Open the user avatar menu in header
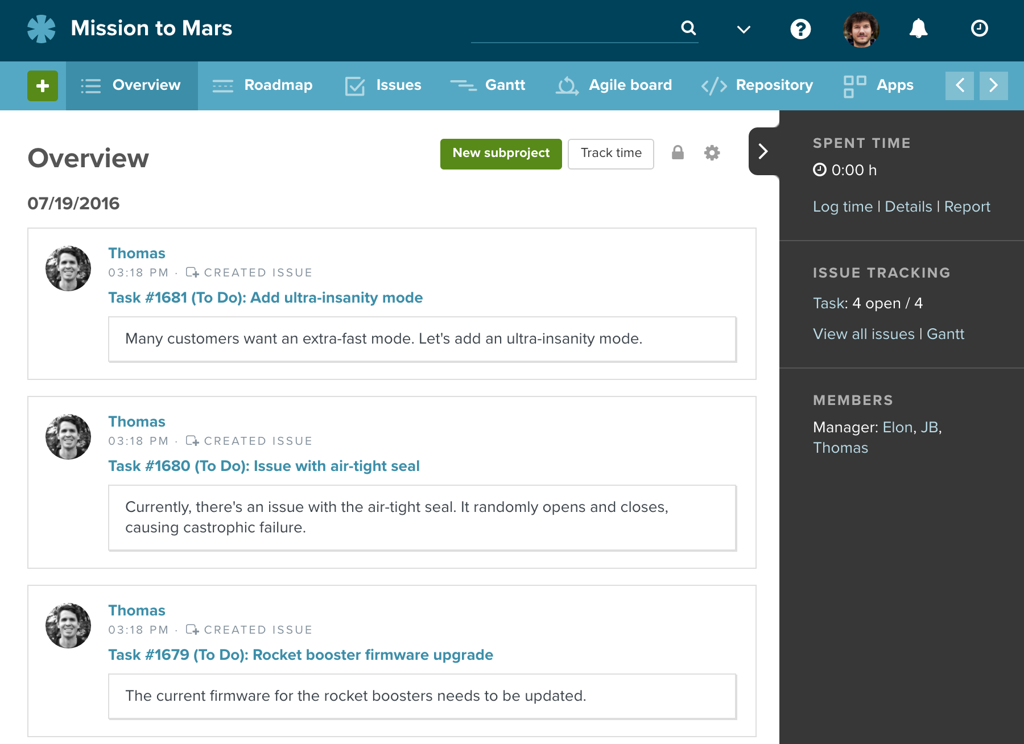 [861, 29]
